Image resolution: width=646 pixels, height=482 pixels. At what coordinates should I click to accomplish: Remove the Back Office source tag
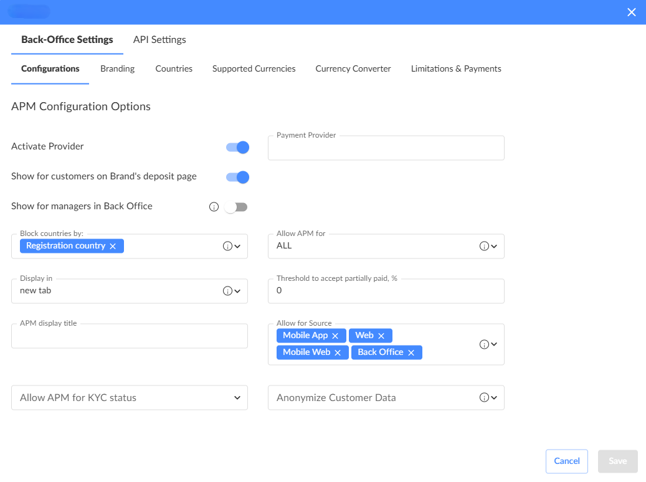point(411,352)
